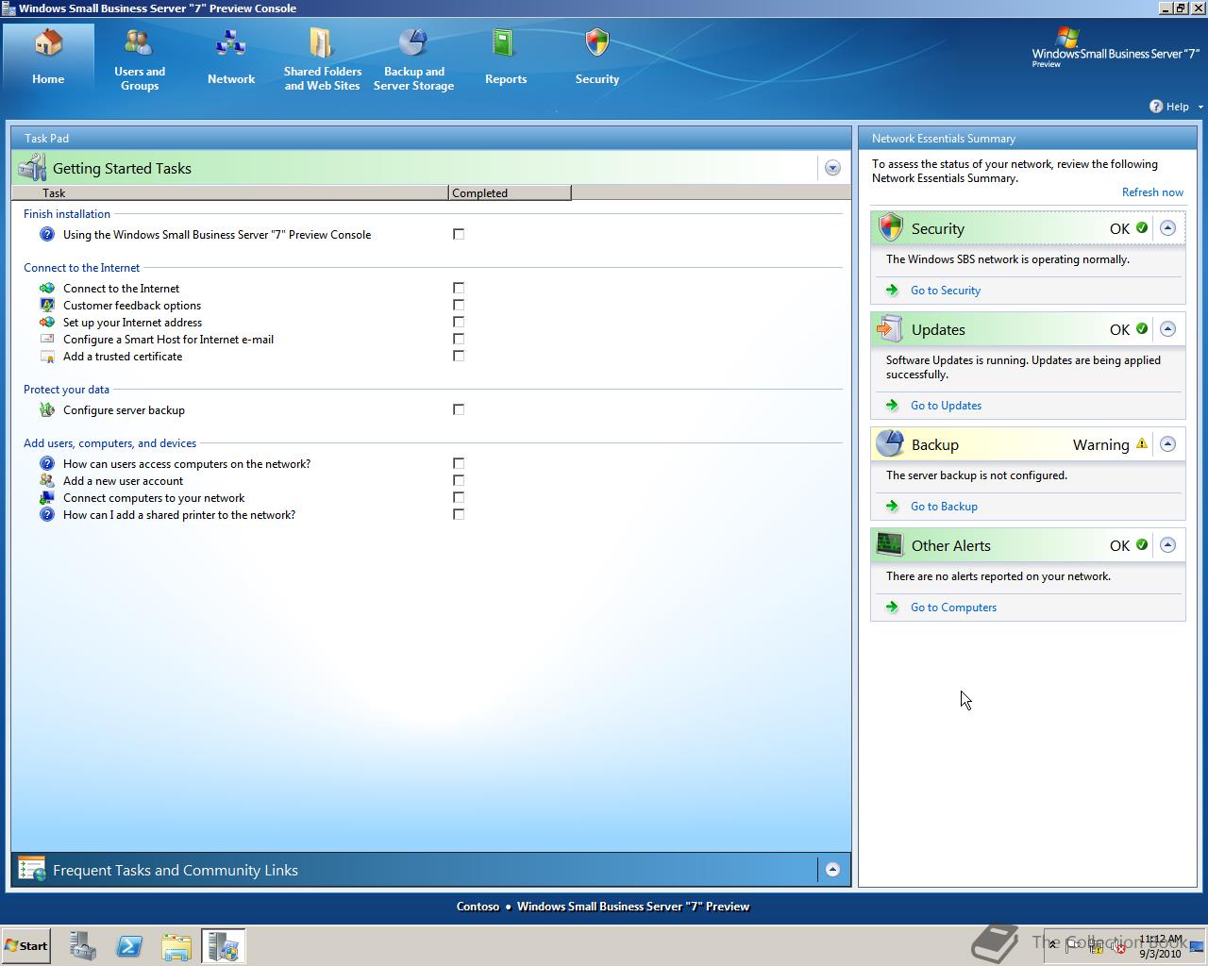Click Refresh now link

pos(1152,192)
